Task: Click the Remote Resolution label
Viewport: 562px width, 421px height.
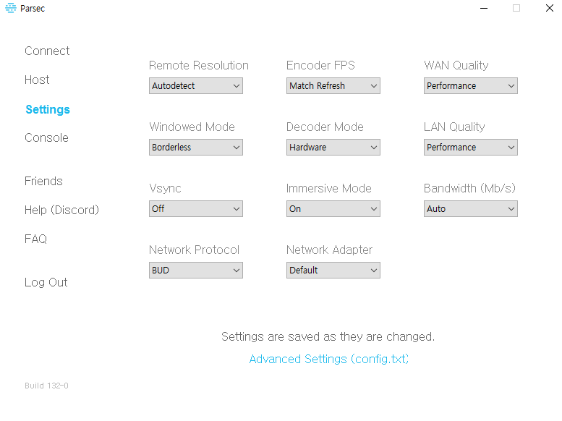Action: click(199, 65)
